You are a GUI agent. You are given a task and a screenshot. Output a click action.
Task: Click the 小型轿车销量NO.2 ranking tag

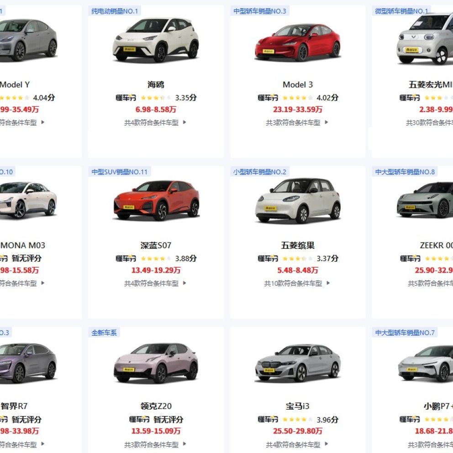(x=260, y=172)
